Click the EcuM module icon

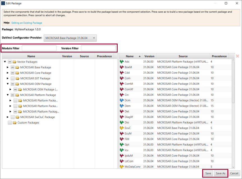tap(122, 133)
